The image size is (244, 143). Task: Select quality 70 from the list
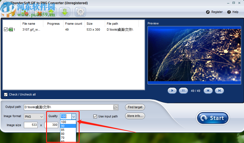coord(68,138)
